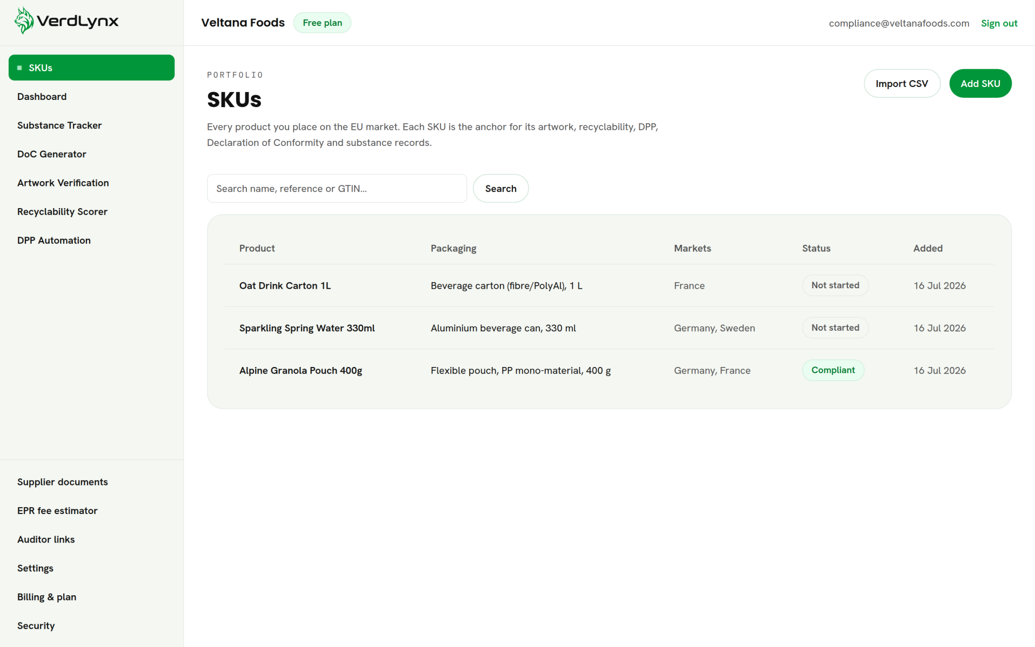Image resolution: width=1035 pixels, height=647 pixels.
Task: Open EPR fee estimator
Action: click(x=57, y=511)
